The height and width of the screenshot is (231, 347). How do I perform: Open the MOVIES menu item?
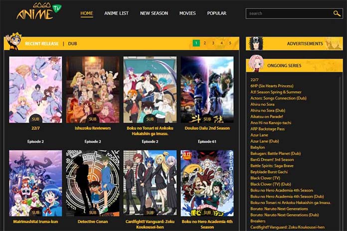point(187,13)
